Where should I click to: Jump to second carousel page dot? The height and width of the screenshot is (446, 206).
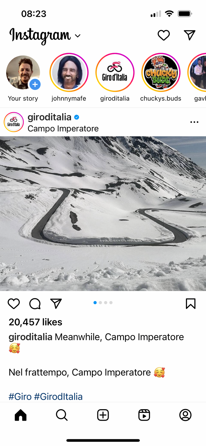pos(100,302)
